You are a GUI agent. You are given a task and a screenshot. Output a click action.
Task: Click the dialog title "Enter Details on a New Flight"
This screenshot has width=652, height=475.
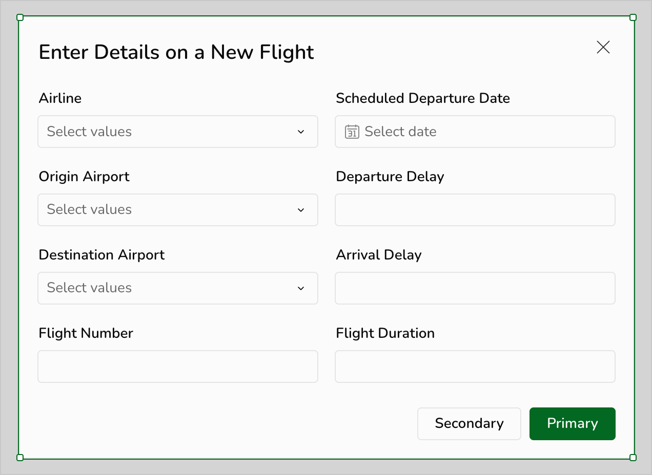[x=176, y=52]
